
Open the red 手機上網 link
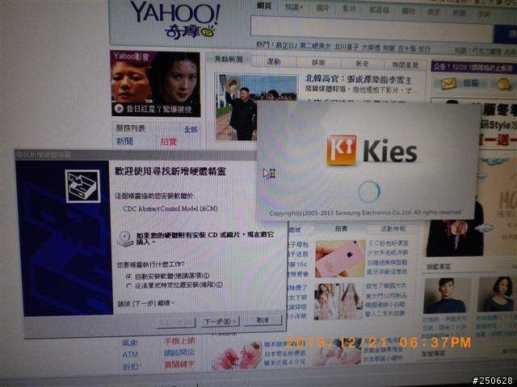point(179,341)
